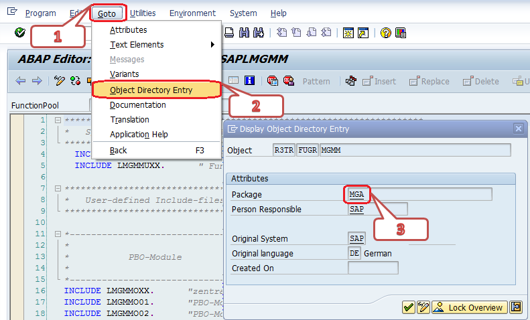Click the yellow Help question mark icon
Viewport: 530px width, 320px height.
[386, 33]
